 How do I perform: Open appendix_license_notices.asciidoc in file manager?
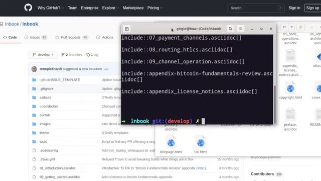coord(290,63)
